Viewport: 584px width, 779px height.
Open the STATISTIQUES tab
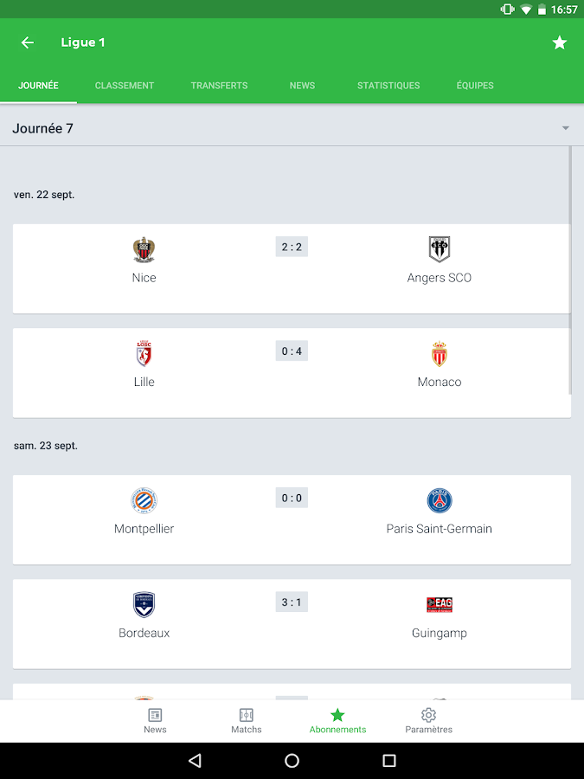click(x=388, y=86)
